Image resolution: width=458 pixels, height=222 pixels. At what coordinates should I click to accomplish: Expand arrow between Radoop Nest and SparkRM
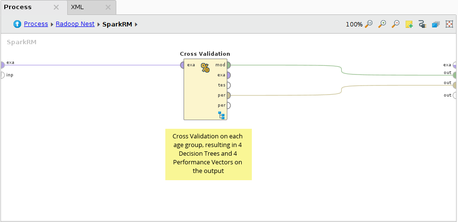[99, 24]
